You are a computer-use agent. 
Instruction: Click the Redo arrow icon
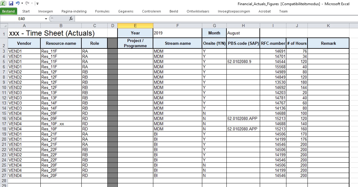click(27, 3)
